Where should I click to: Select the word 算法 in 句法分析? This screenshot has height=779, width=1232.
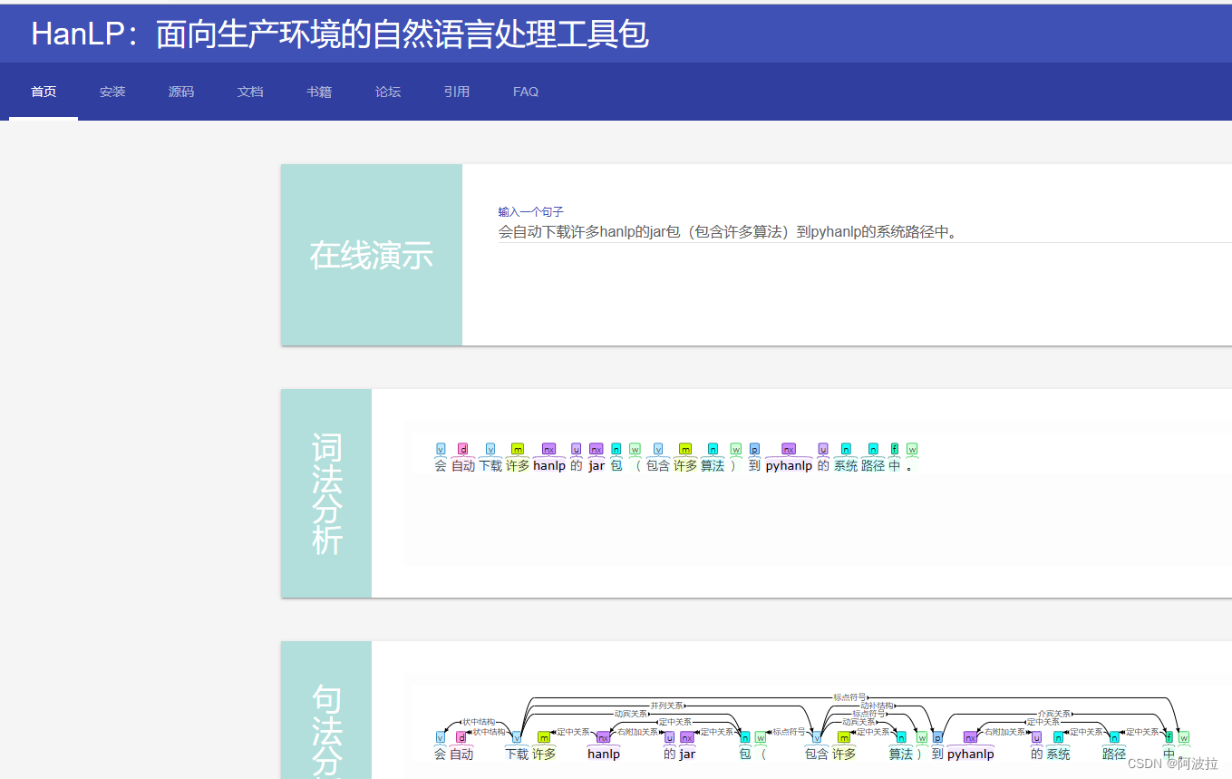click(901, 754)
